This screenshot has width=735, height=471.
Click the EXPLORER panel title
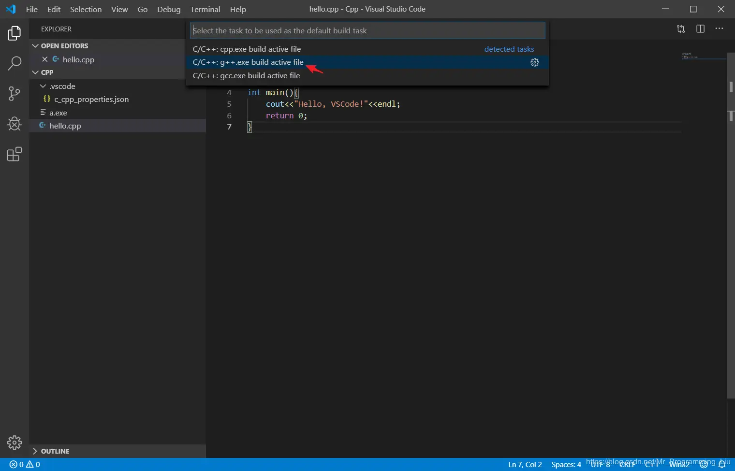pos(56,29)
